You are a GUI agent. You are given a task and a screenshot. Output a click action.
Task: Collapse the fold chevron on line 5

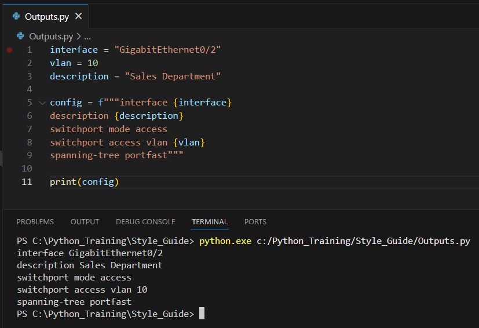tap(42, 103)
